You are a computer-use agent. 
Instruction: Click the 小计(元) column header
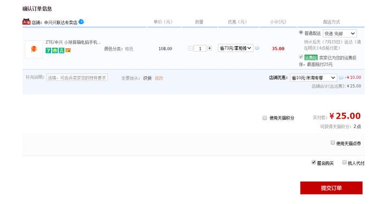278,22
